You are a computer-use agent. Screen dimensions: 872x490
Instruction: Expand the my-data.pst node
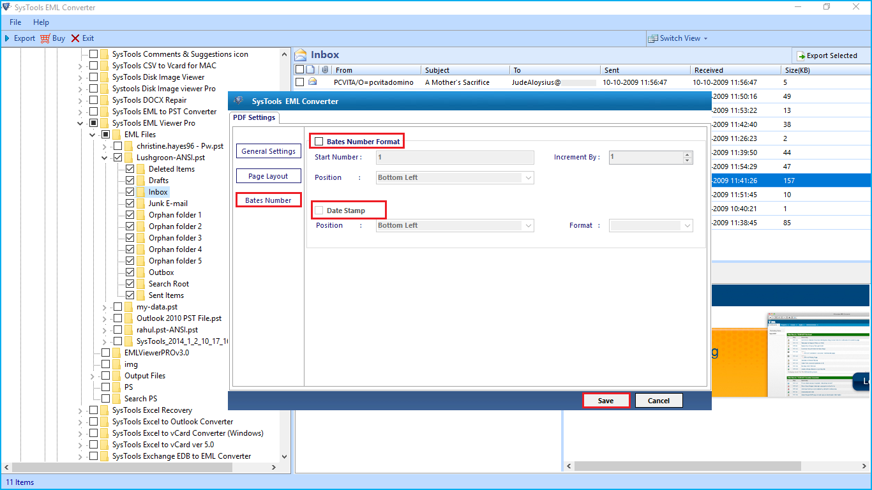tap(105, 307)
